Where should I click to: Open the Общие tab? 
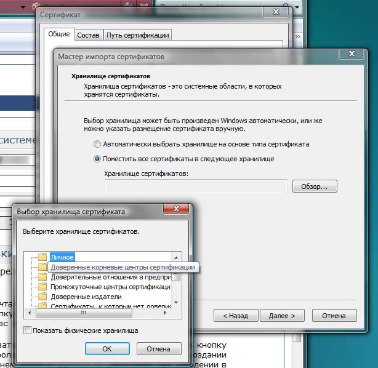point(59,34)
